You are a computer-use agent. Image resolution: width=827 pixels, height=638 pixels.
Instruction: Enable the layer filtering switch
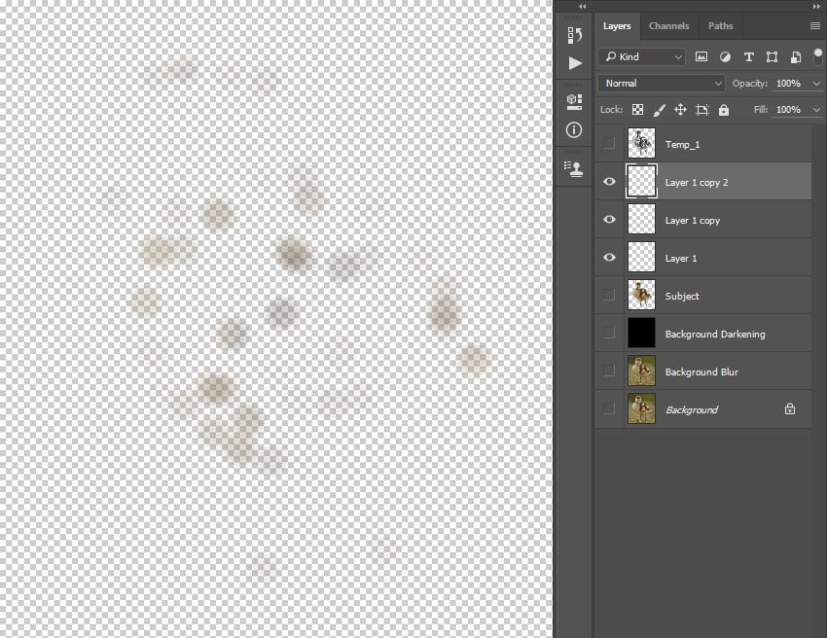pos(818,55)
